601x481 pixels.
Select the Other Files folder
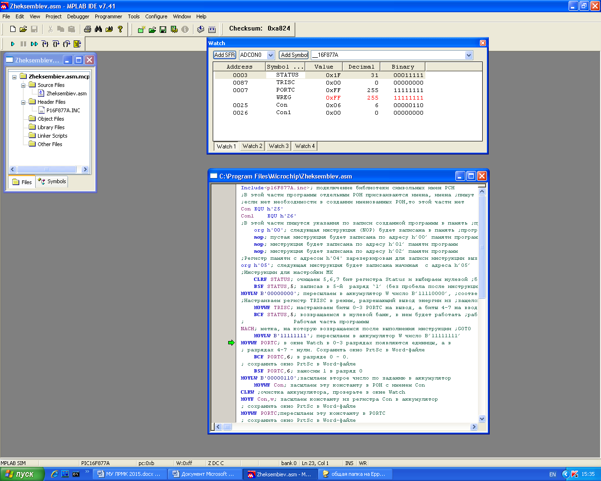pyautogui.click(x=50, y=144)
